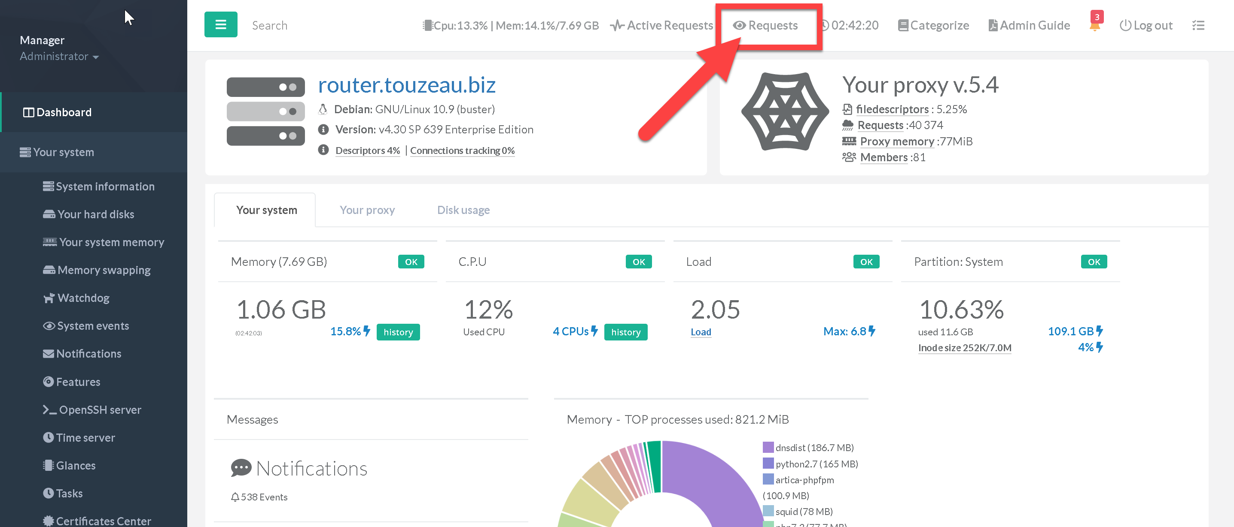This screenshot has height=527, width=1234.
Task: Click the Log out button
Action: coord(1146,25)
